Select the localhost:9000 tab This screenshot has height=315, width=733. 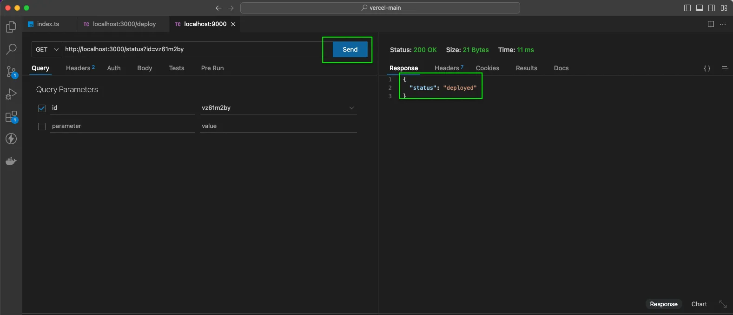point(205,24)
